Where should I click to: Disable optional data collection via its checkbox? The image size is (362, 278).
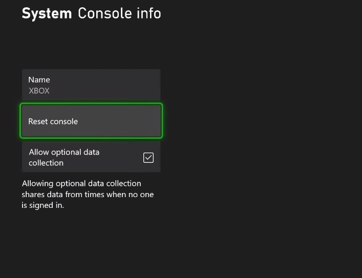148,158
